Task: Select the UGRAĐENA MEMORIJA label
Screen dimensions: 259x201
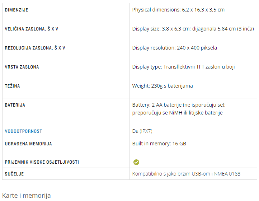Action: (x=28, y=144)
